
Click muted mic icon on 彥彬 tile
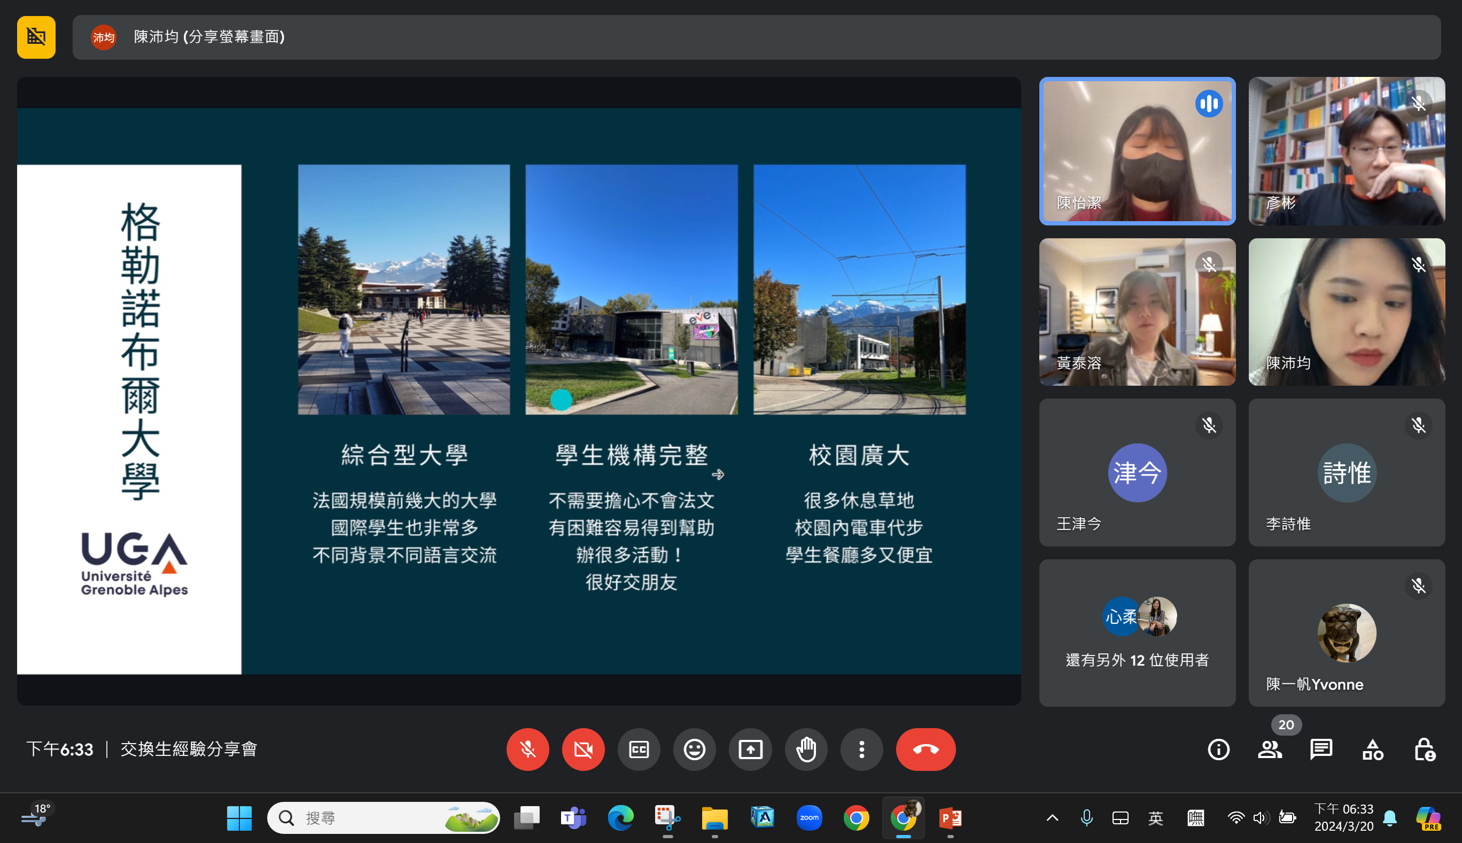click(1418, 104)
